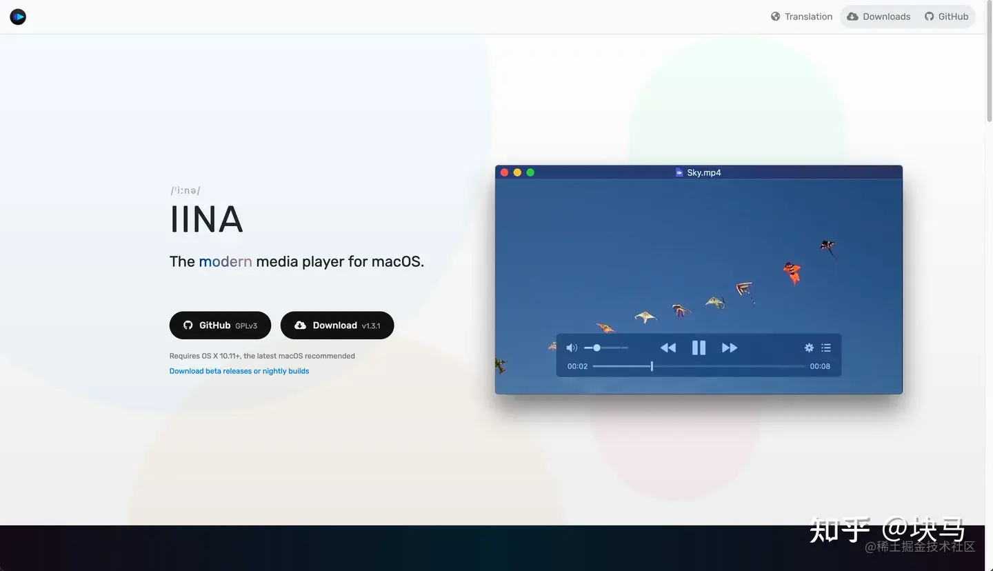Click the playback progress bar
The width and height of the screenshot is (993, 571).
point(699,366)
